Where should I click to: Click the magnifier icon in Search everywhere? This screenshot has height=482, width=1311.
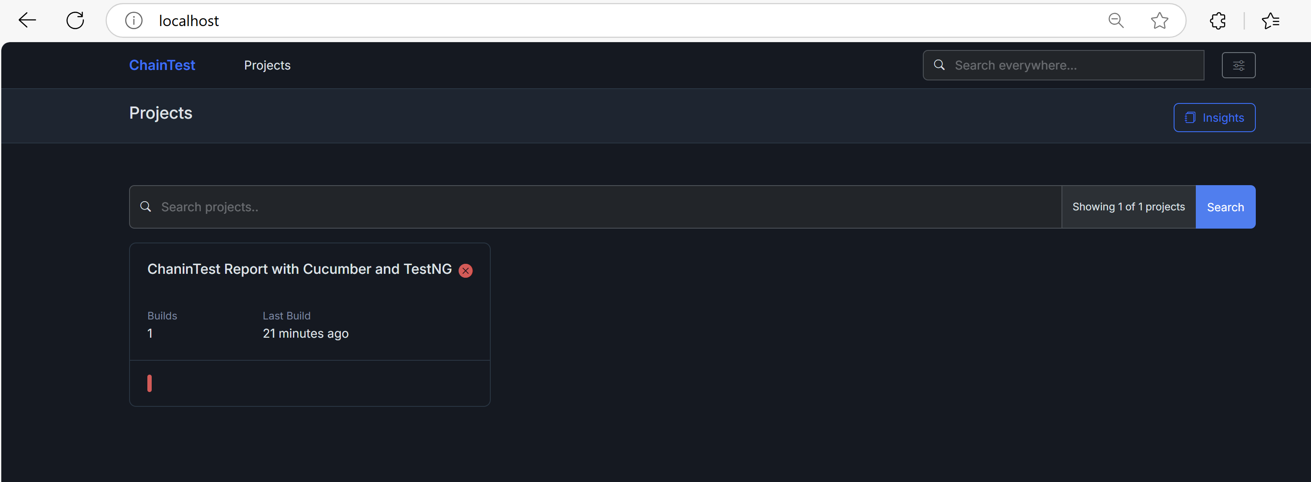(939, 65)
